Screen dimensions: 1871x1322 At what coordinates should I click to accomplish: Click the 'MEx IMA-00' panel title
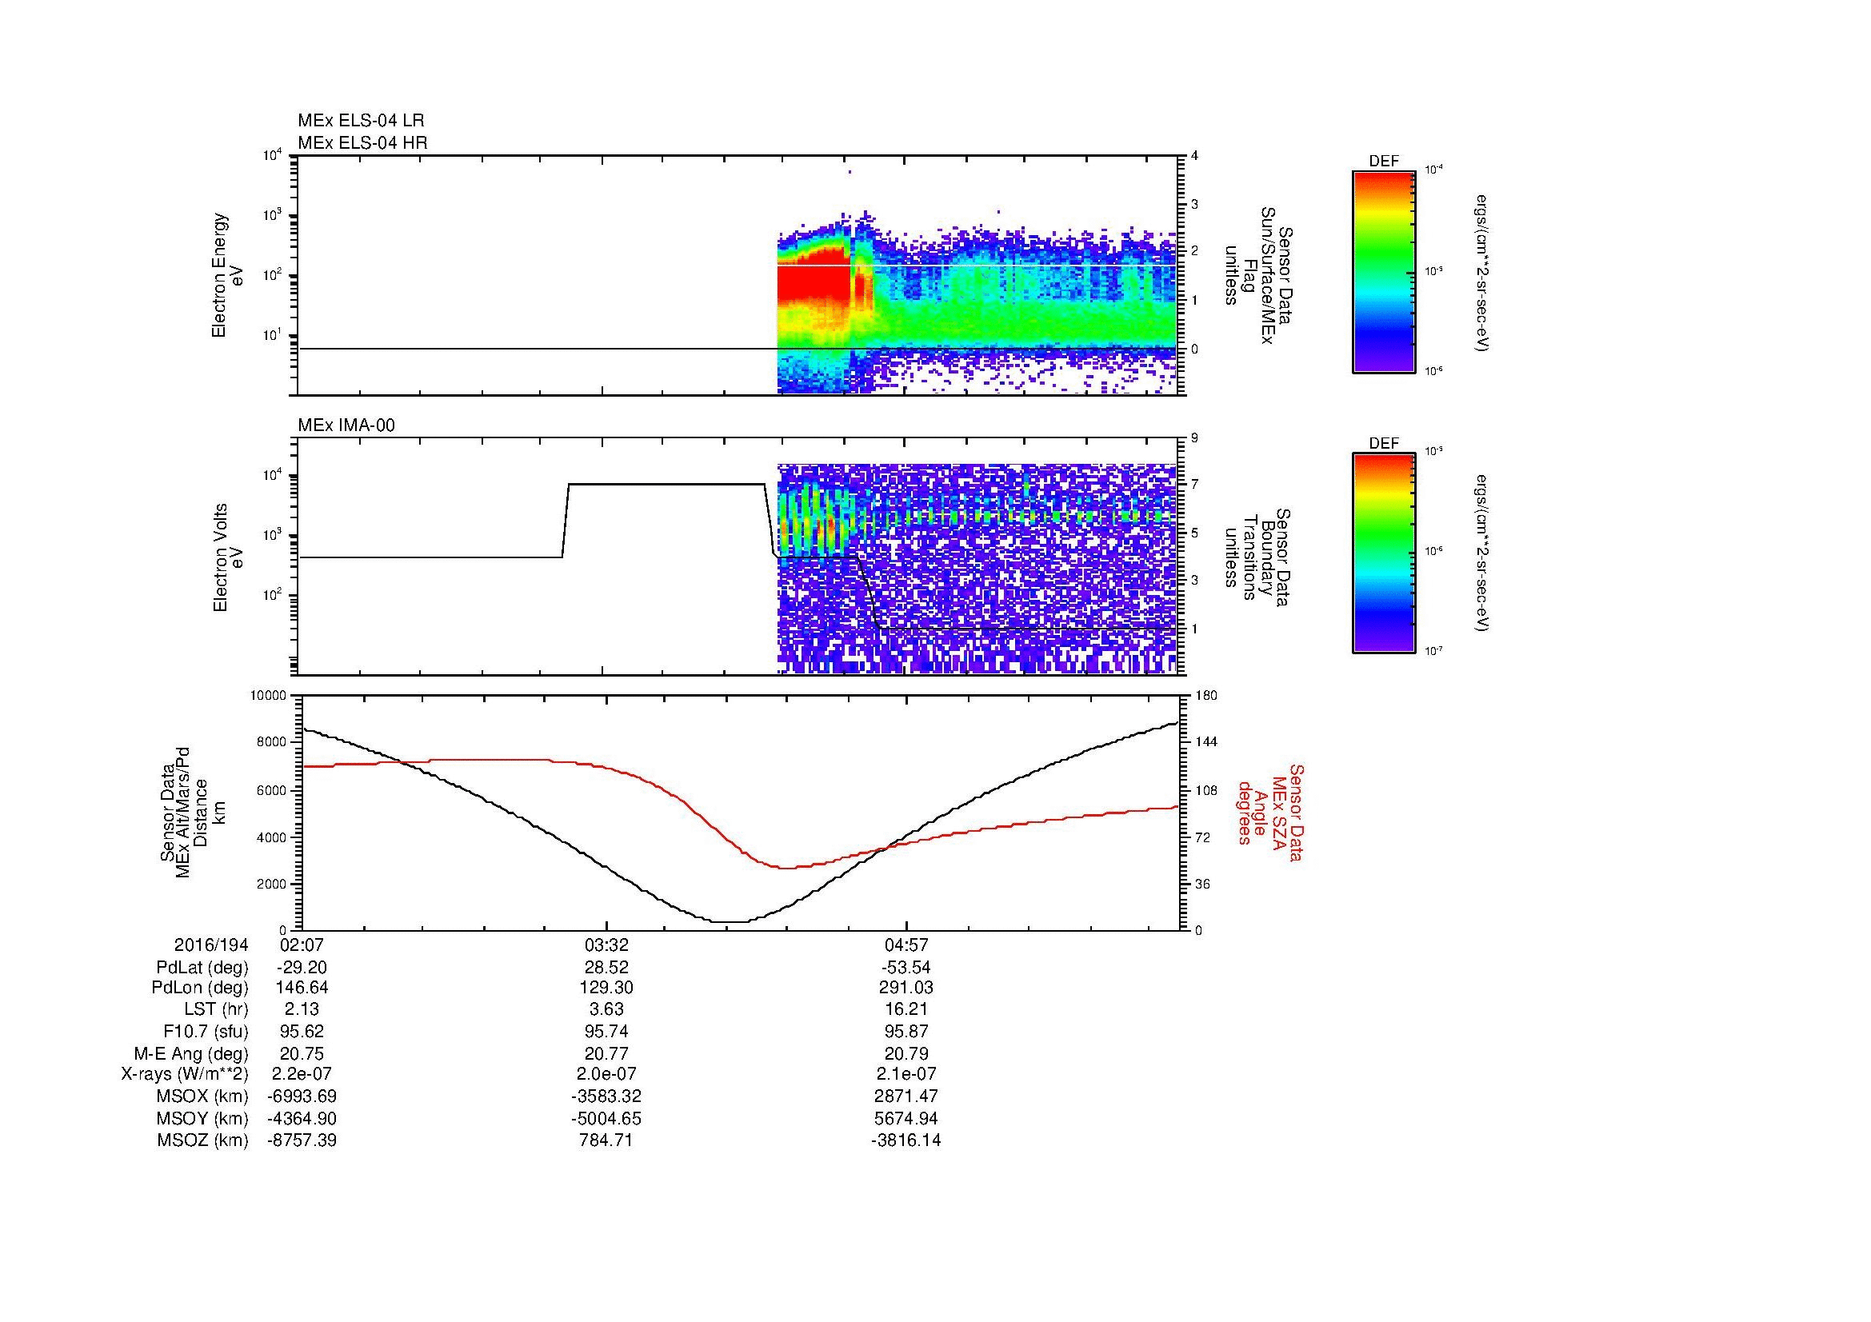(346, 425)
